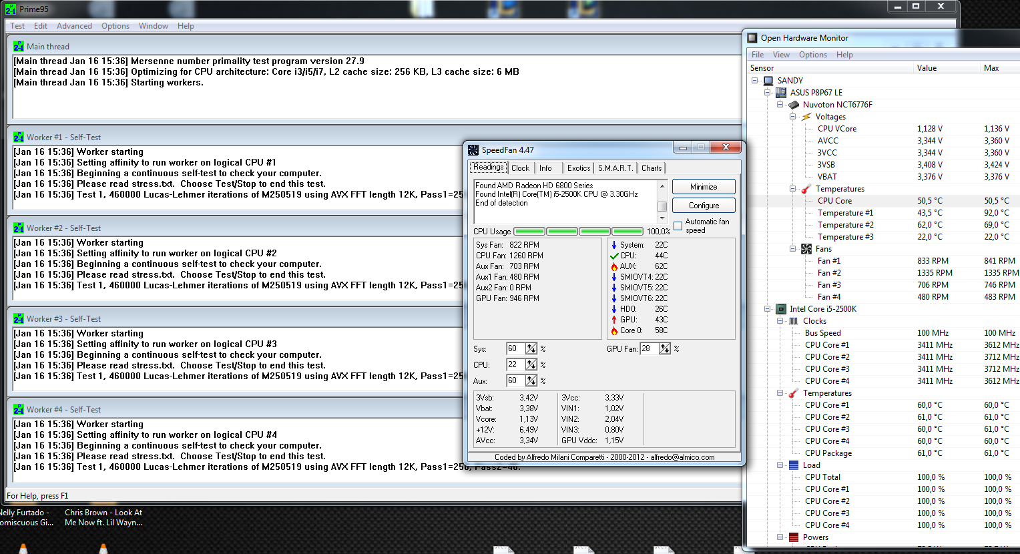Click the Voltages lightning bolt icon
1020x554 pixels.
coord(806,116)
